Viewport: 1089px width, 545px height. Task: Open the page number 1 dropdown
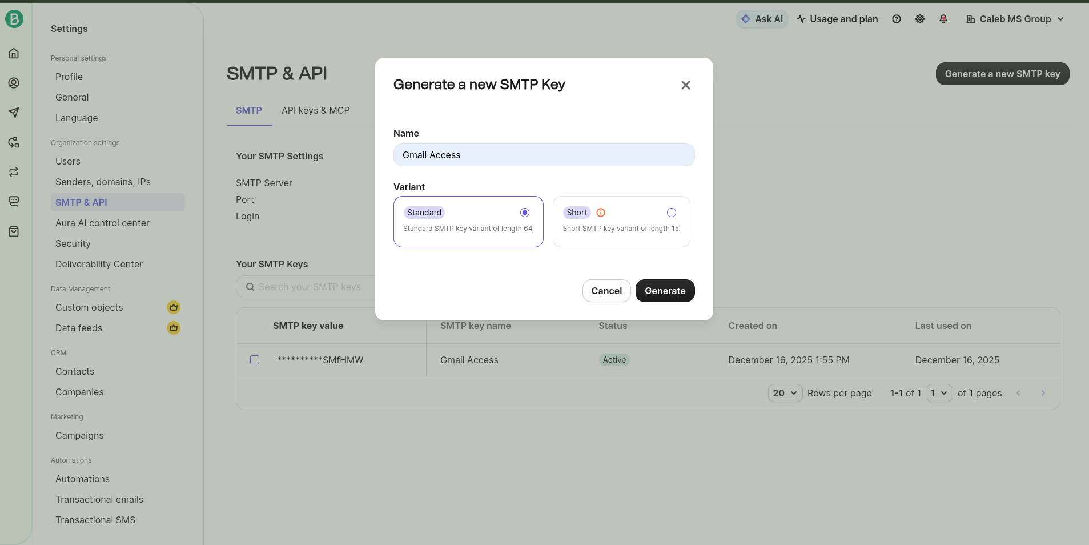[x=939, y=393]
